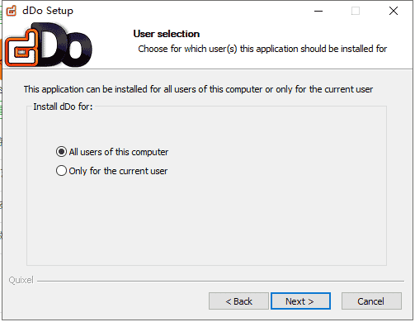The width and height of the screenshot is (415, 322).
Task: Click the dDo Setup title bar icon
Action: tap(12, 11)
